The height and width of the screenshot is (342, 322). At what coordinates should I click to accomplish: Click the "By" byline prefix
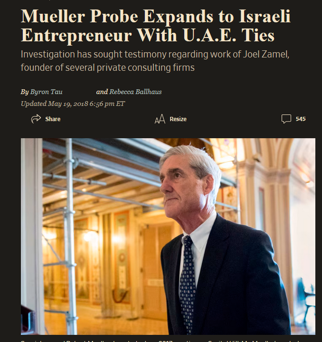tap(25, 92)
